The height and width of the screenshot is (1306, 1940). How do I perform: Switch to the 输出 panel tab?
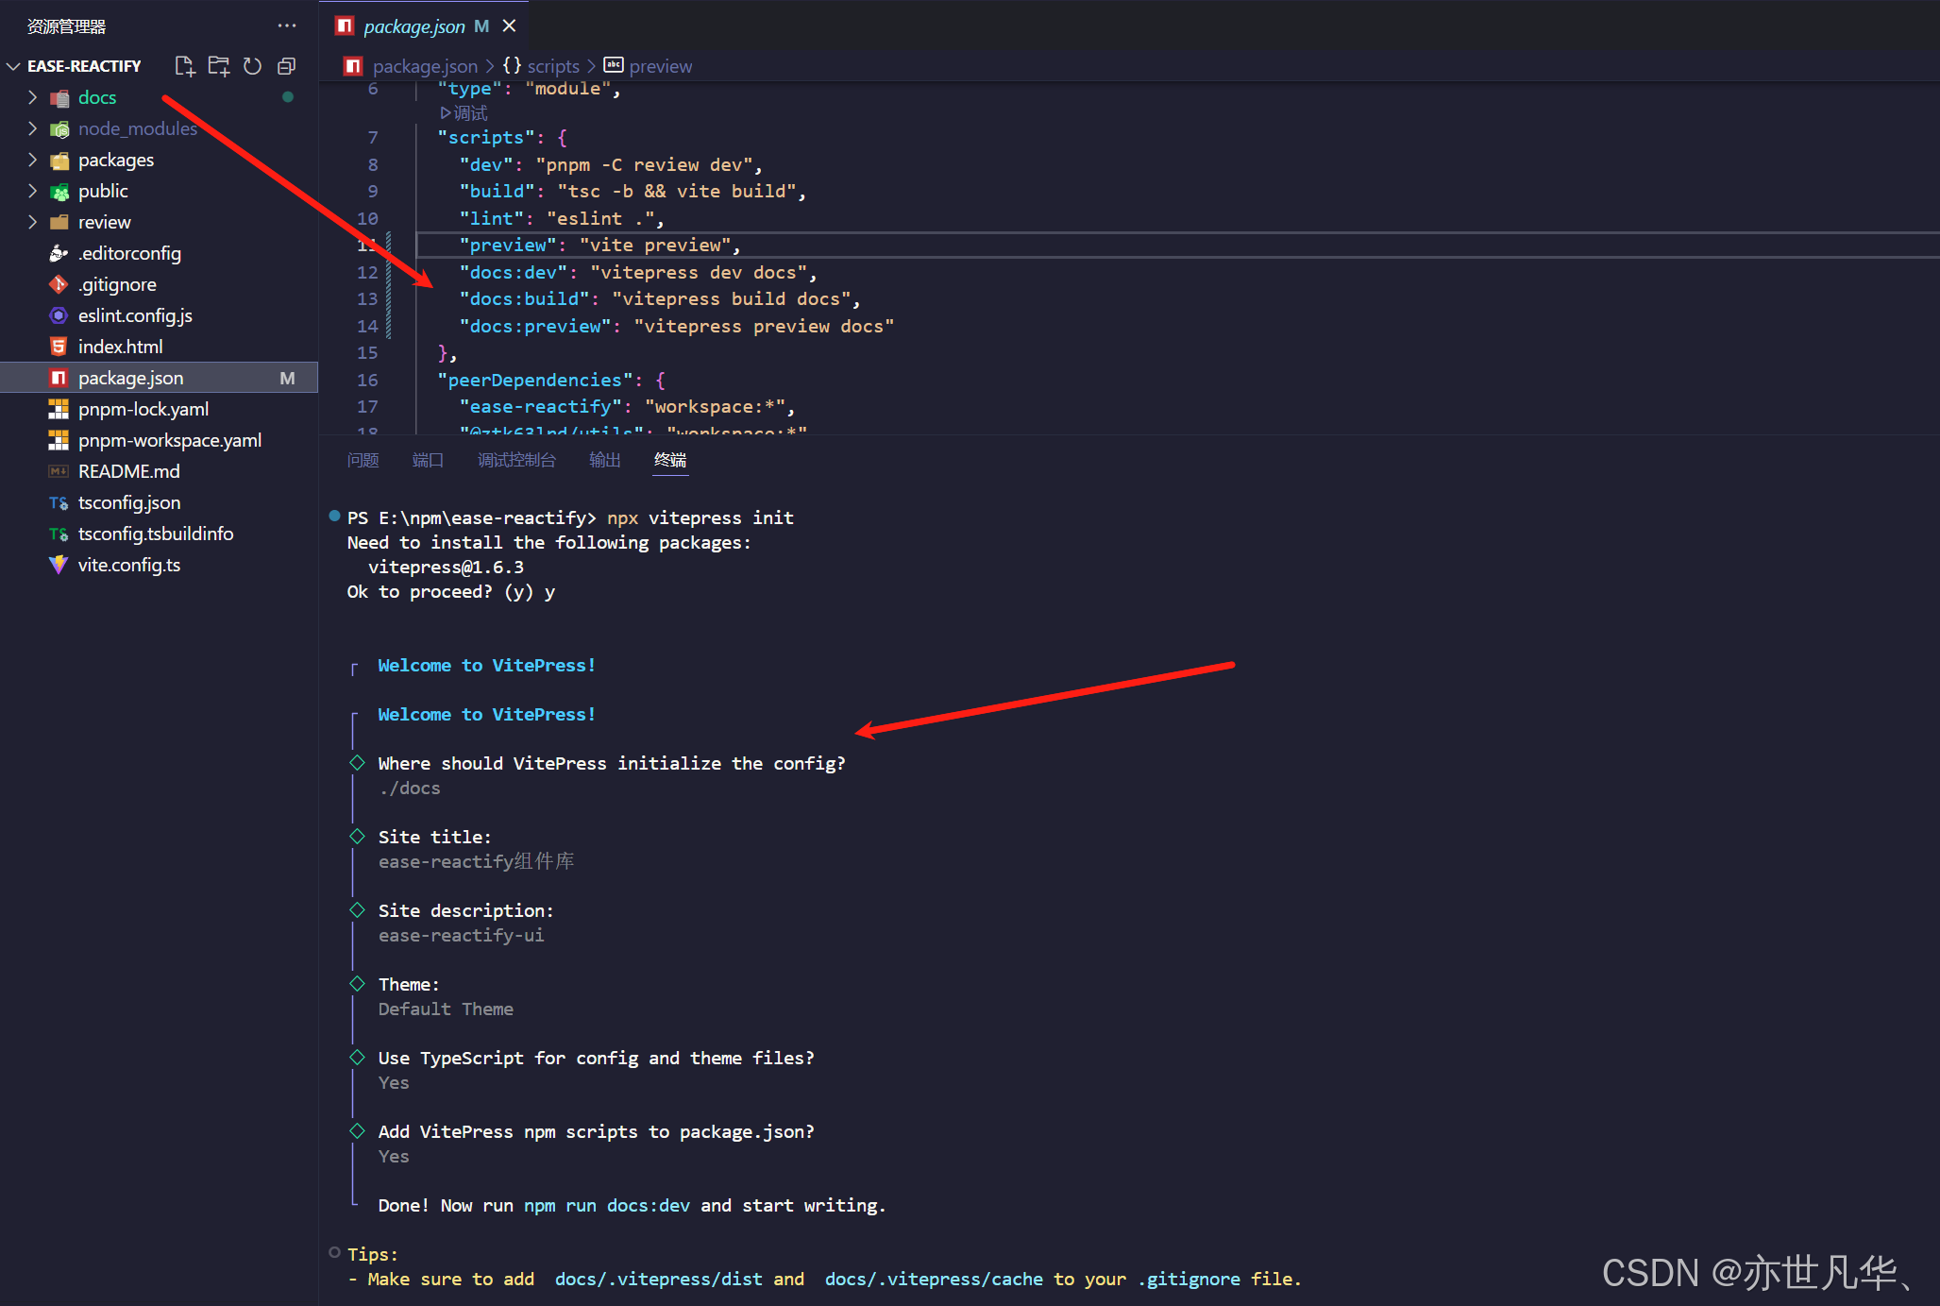point(604,460)
